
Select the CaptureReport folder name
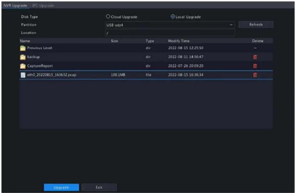click(x=40, y=66)
